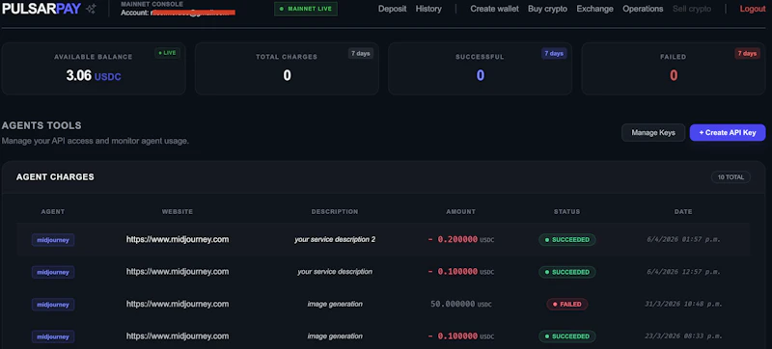Open midjourney.com link in the failed row

[178, 304]
